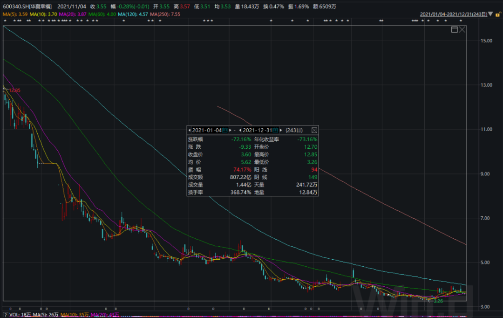Viewport: 503px width, 318px height.
Task: Click the 2021/01/04-2021/12/31(243日) range link
Action: 454,14
